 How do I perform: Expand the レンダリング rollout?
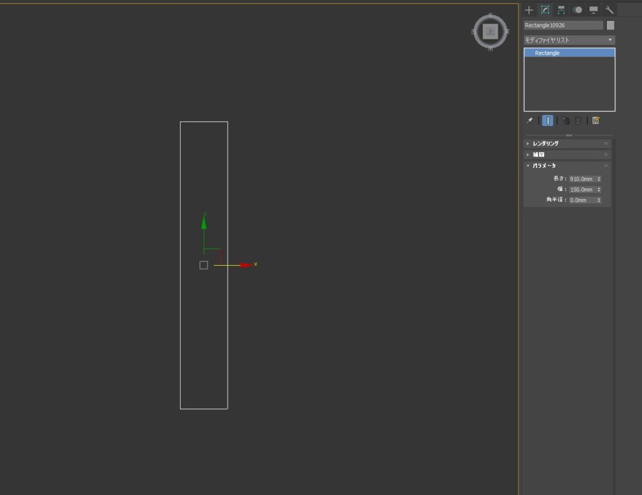(x=545, y=143)
